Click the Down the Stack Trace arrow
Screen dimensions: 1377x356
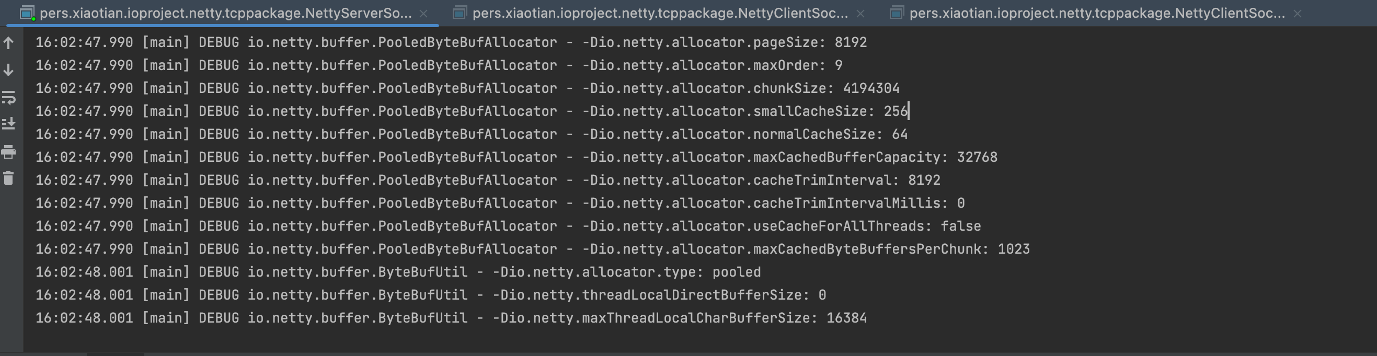tap(8, 70)
